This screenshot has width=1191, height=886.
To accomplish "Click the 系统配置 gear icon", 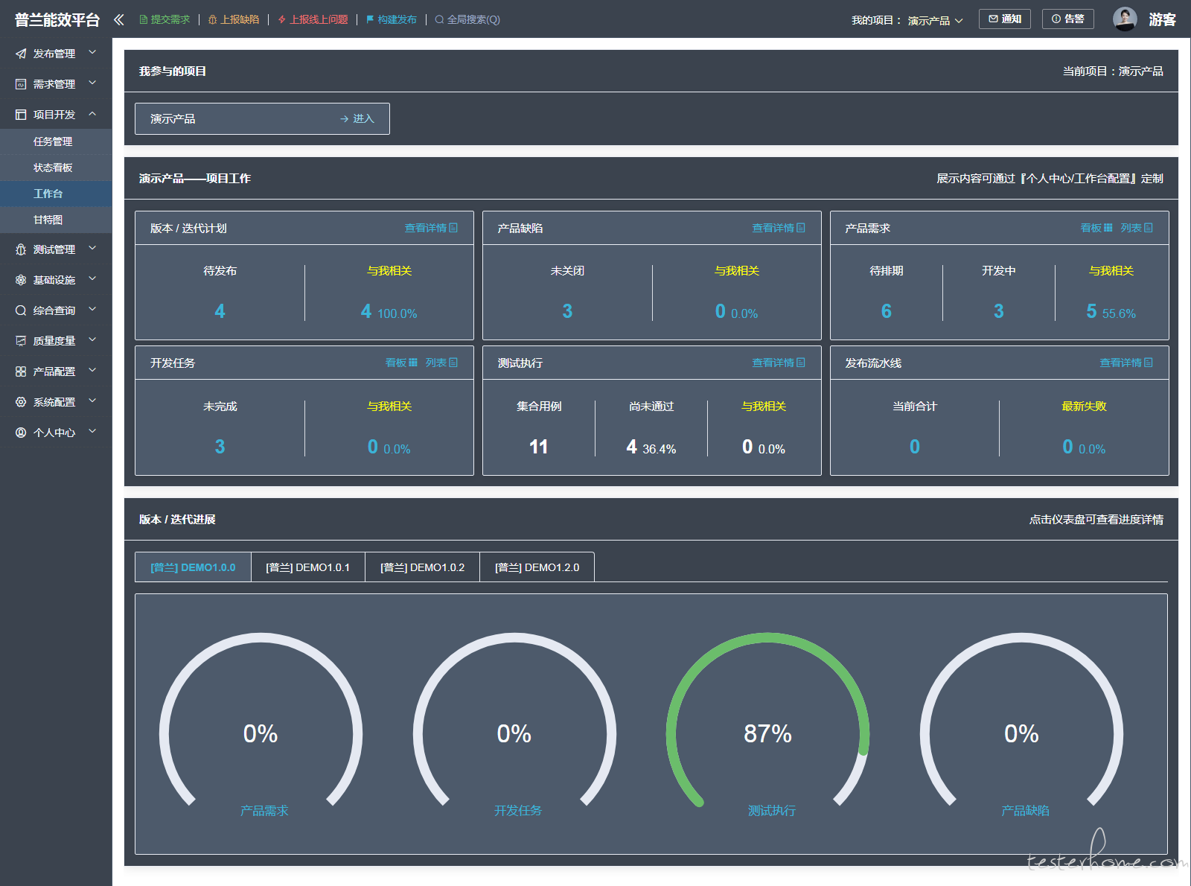I will click(x=21, y=402).
